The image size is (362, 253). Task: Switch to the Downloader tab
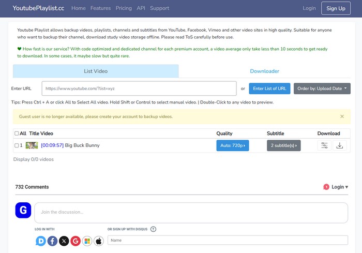point(265,71)
